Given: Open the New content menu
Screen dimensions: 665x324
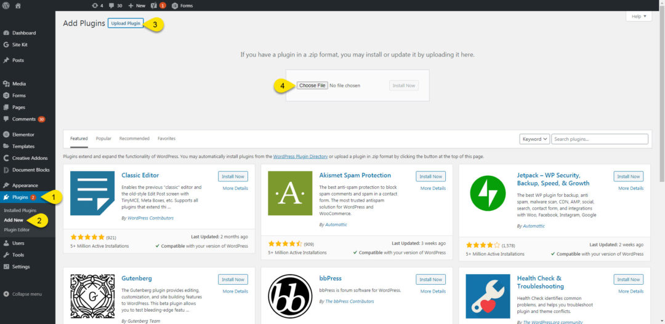Looking at the screenshot, I should pos(137,6).
